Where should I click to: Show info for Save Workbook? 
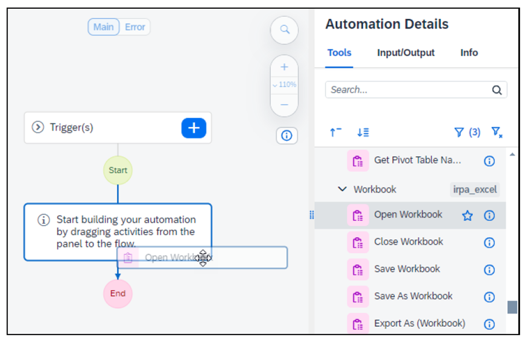(489, 269)
